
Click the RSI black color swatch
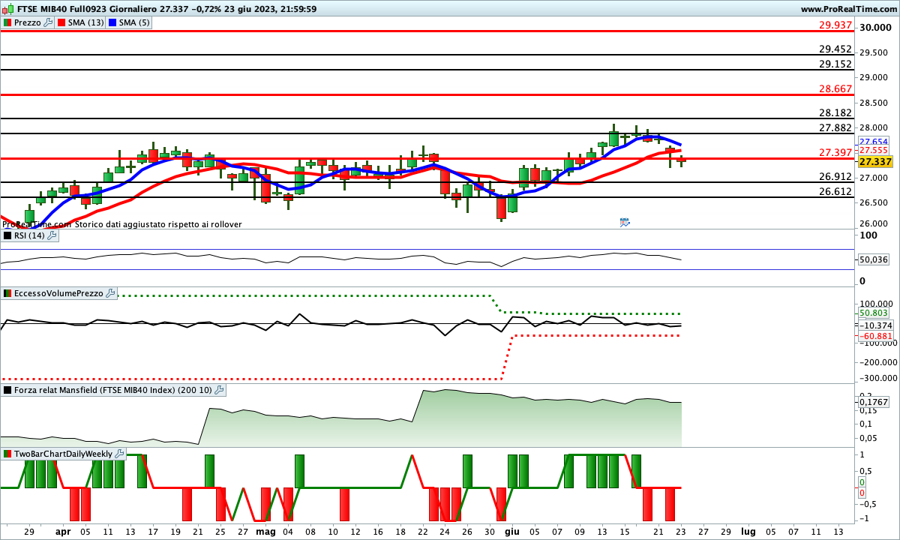coord(7,235)
